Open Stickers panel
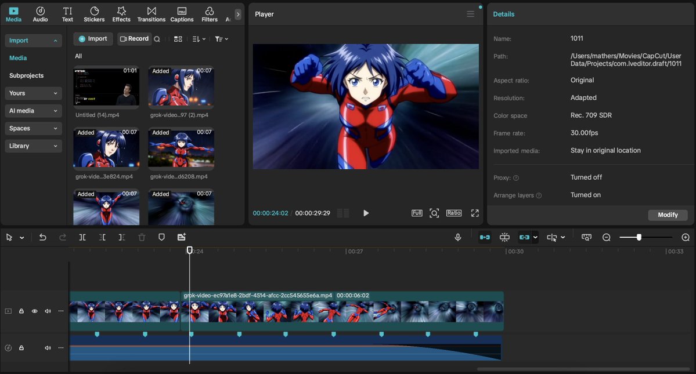Screen dimensions: 696x374 click(94, 14)
